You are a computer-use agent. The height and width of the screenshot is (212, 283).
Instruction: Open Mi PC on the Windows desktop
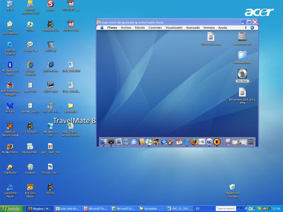(10, 6)
